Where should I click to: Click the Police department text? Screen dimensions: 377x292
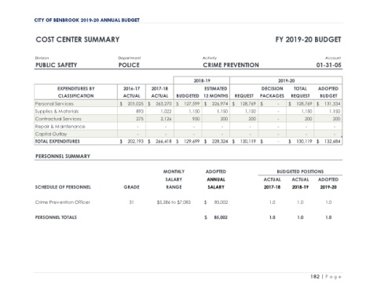click(x=129, y=65)
